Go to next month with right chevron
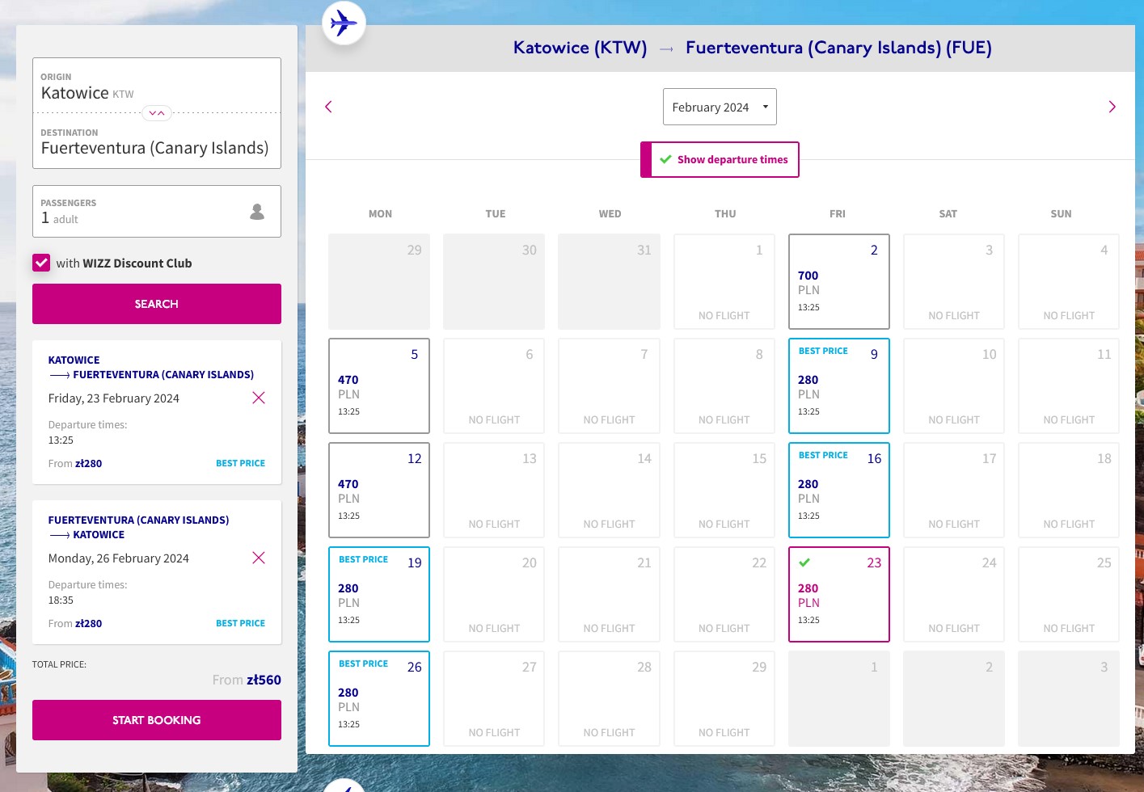 pos(1112,107)
